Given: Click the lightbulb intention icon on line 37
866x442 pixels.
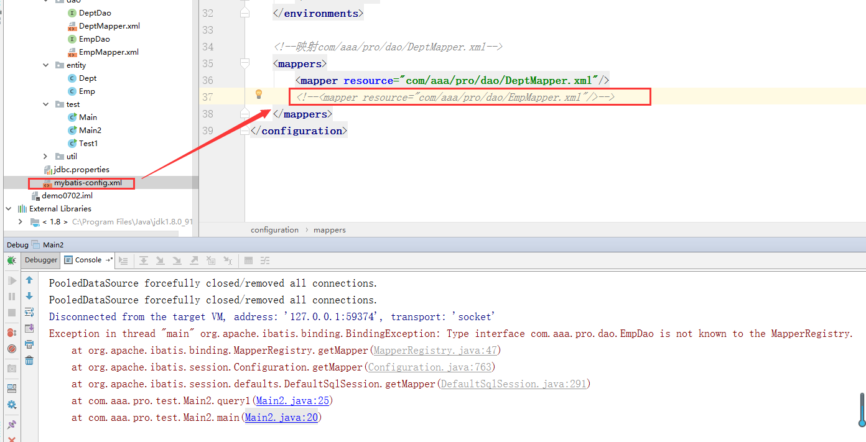Looking at the screenshot, I should [259, 94].
